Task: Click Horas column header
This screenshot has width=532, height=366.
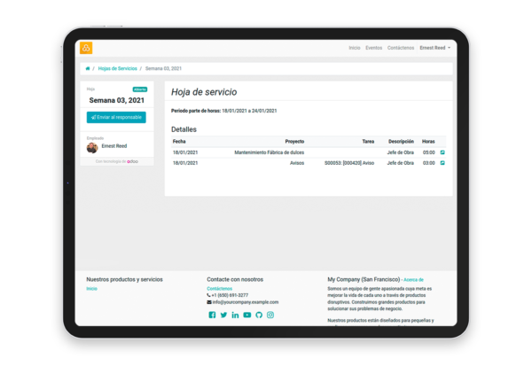Action: (x=428, y=142)
